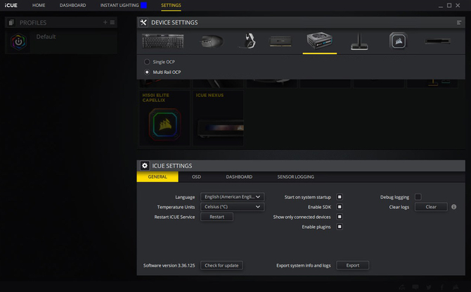Click the Device Settings header title

click(174, 23)
